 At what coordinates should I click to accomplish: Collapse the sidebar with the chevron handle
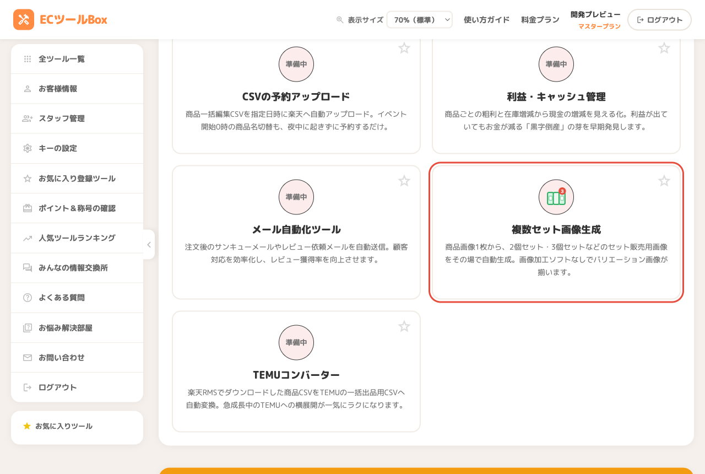tap(149, 245)
